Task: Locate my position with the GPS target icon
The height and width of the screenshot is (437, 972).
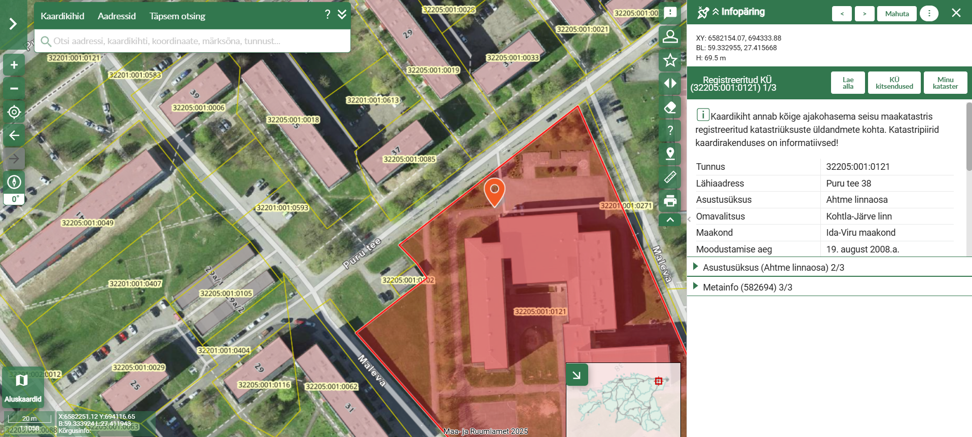Action: pyautogui.click(x=14, y=112)
